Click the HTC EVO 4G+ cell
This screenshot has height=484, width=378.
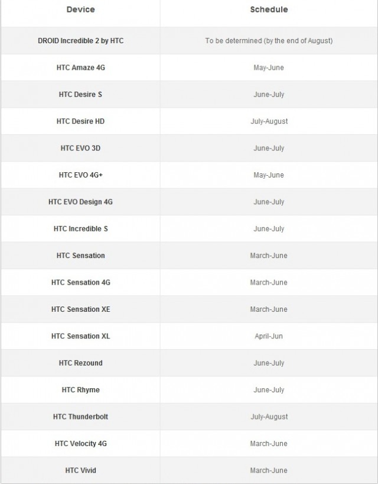81,175
